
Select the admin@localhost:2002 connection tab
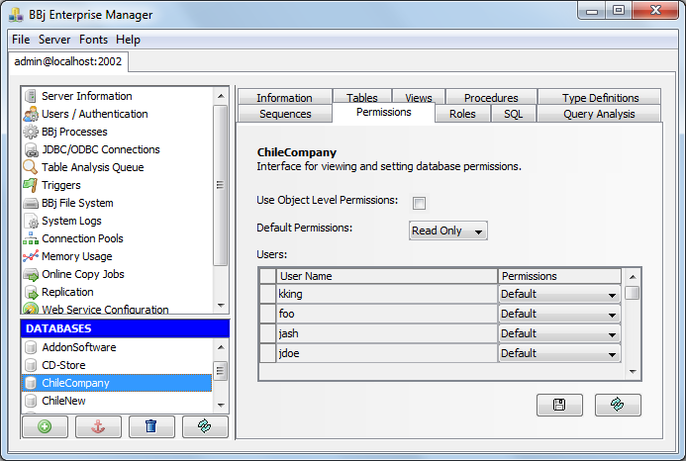(x=68, y=61)
